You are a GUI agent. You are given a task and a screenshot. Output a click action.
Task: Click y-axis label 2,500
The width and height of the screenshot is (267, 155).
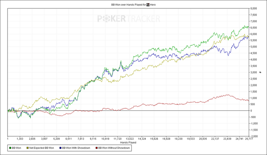pos(254,79)
